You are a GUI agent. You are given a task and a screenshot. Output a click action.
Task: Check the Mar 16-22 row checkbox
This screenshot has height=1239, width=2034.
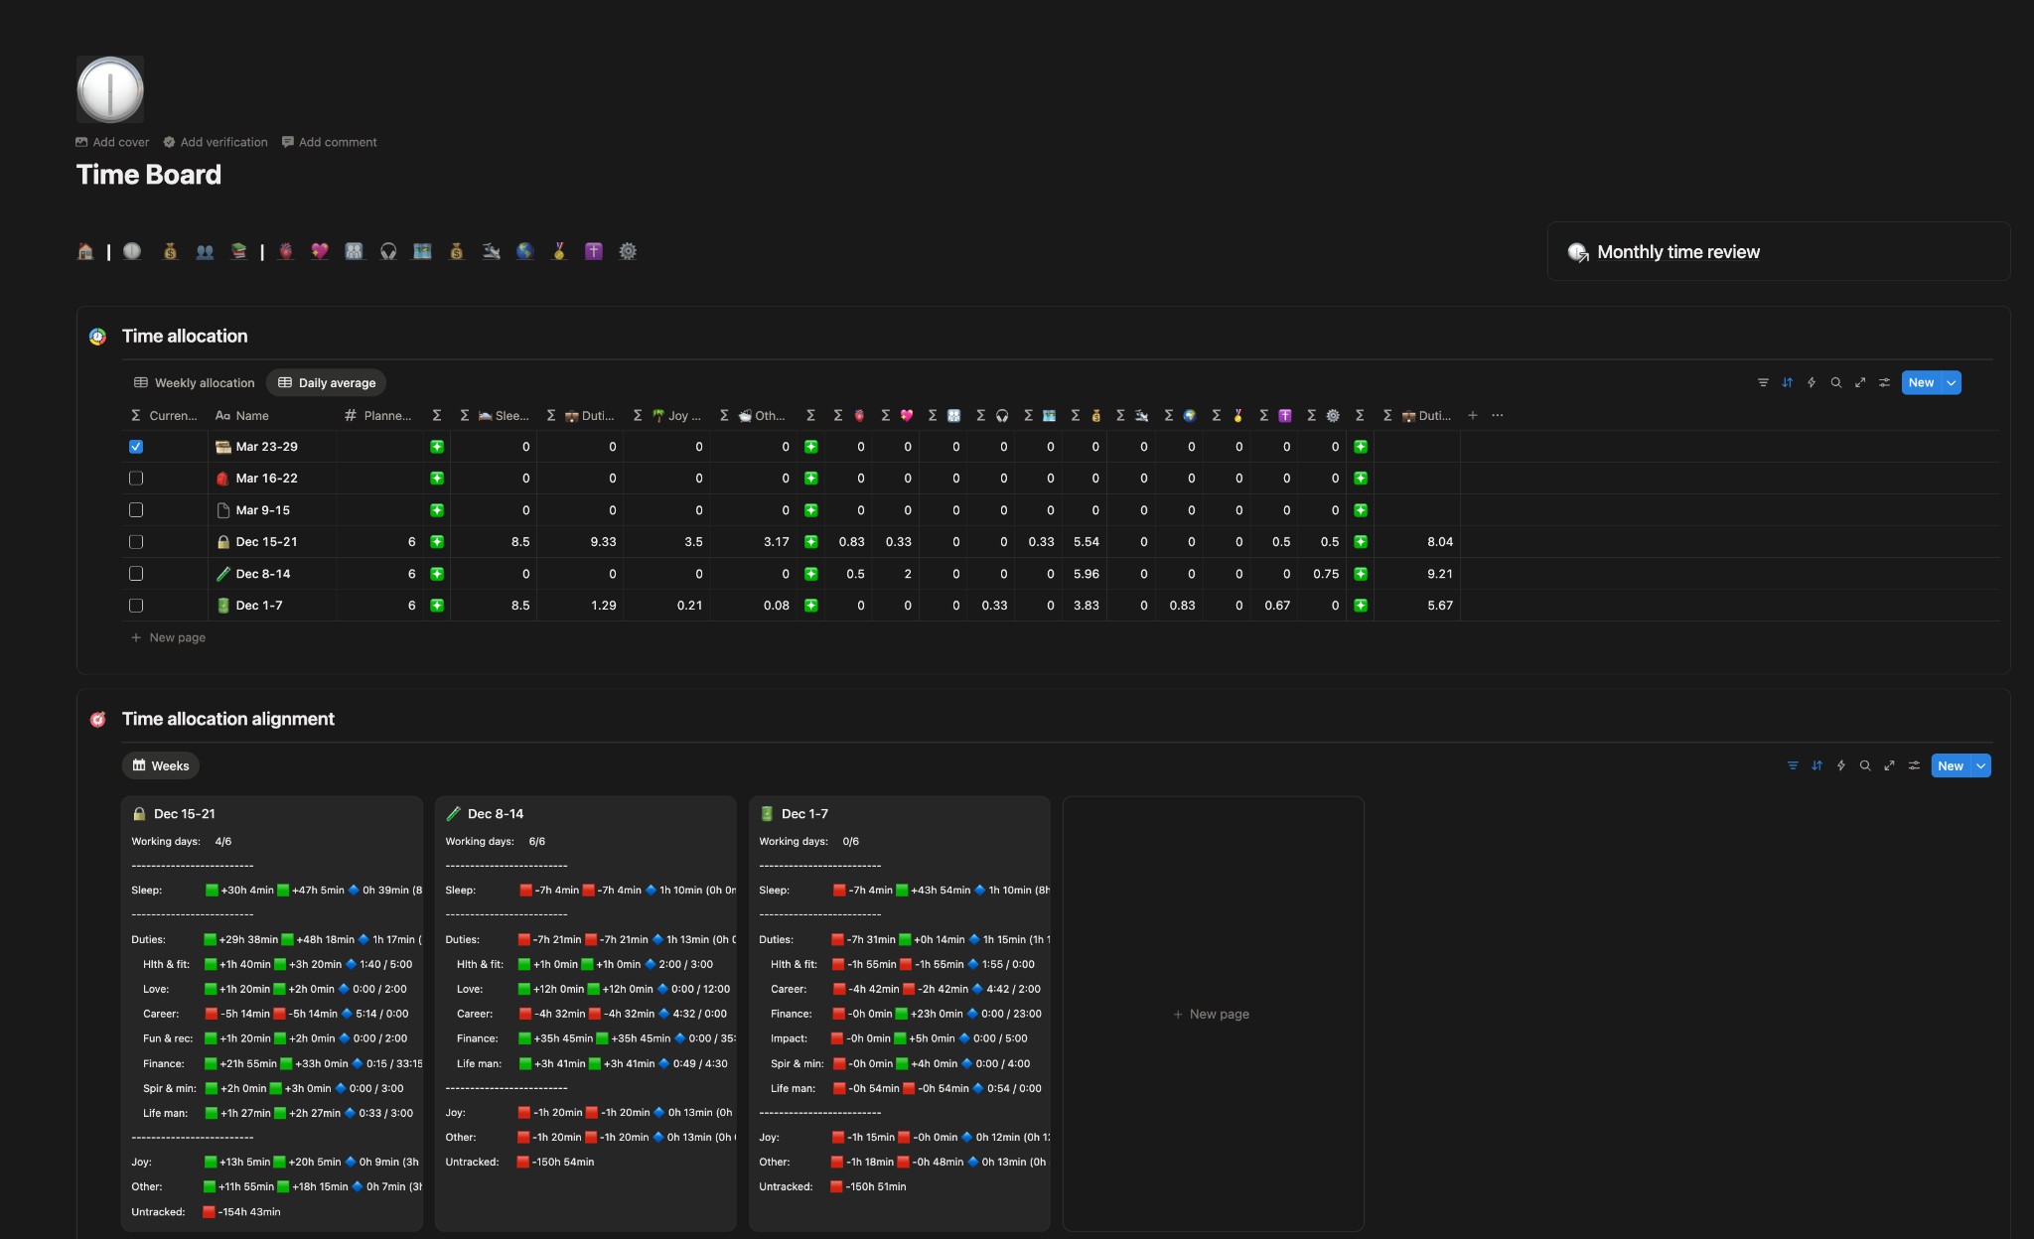pyautogui.click(x=136, y=478)
